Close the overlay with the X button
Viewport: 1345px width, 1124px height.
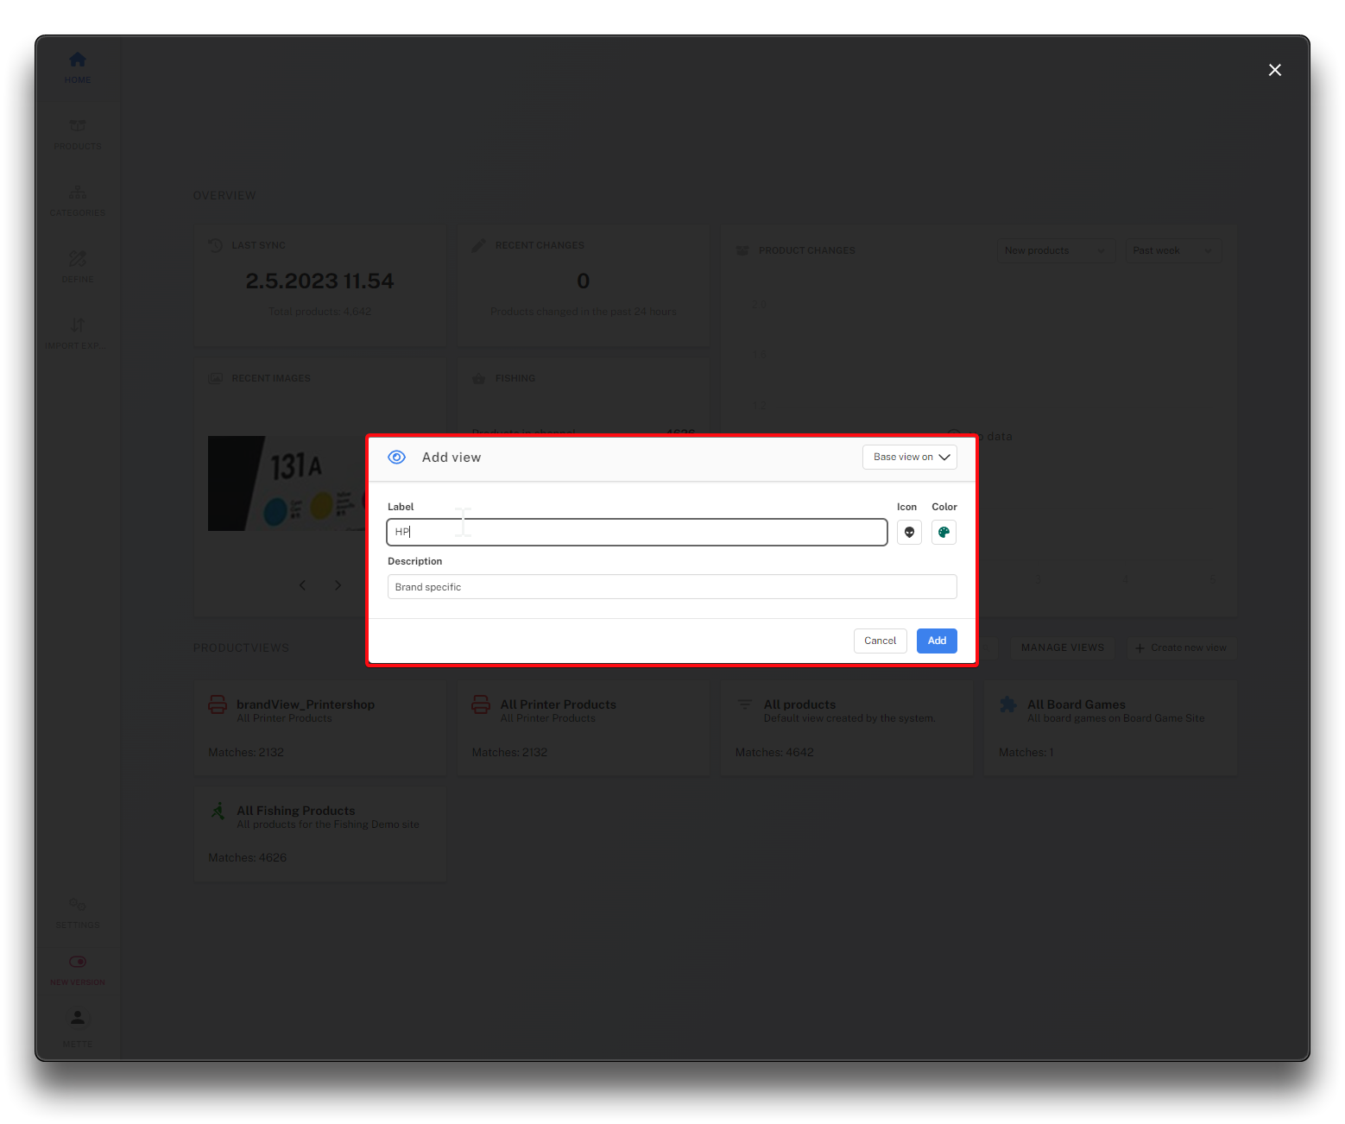coord(1274,70)
